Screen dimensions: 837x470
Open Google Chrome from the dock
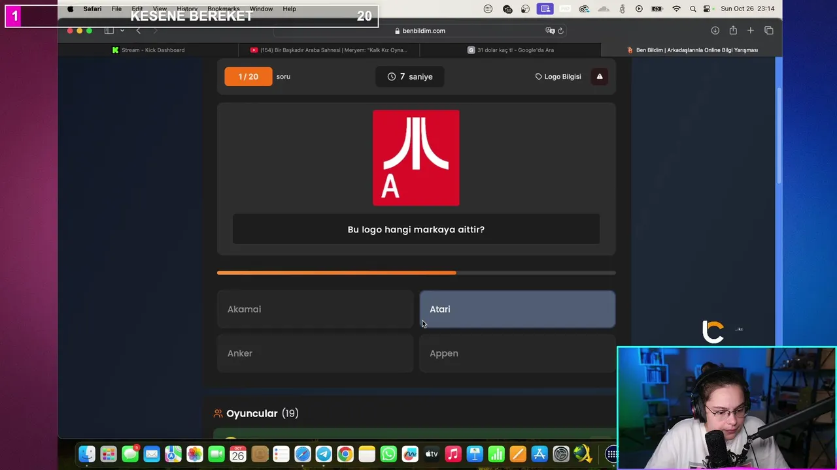coord(345,454)
